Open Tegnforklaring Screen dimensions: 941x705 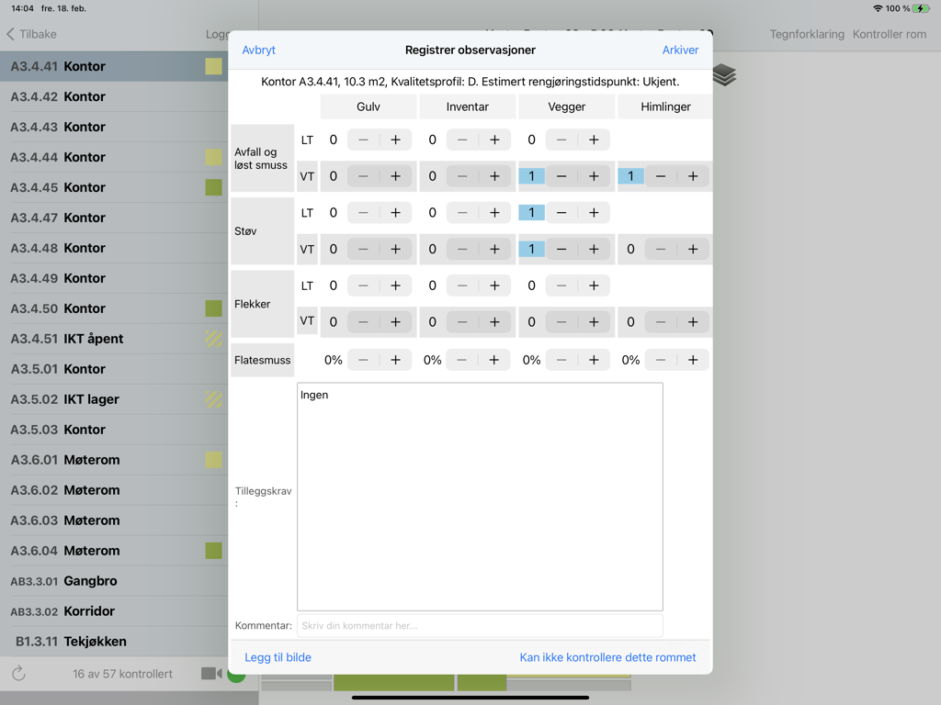[808, 33]
